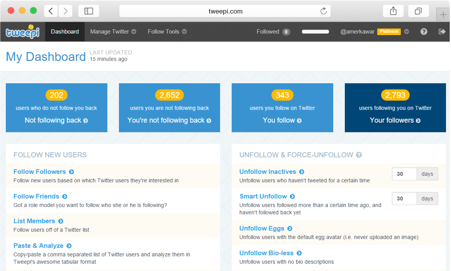
Task: Click the Smart Unfollow days input field
Action: pos(404,199)
